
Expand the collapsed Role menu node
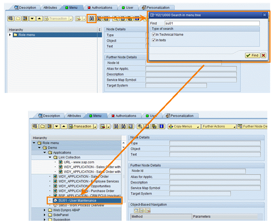10,35
